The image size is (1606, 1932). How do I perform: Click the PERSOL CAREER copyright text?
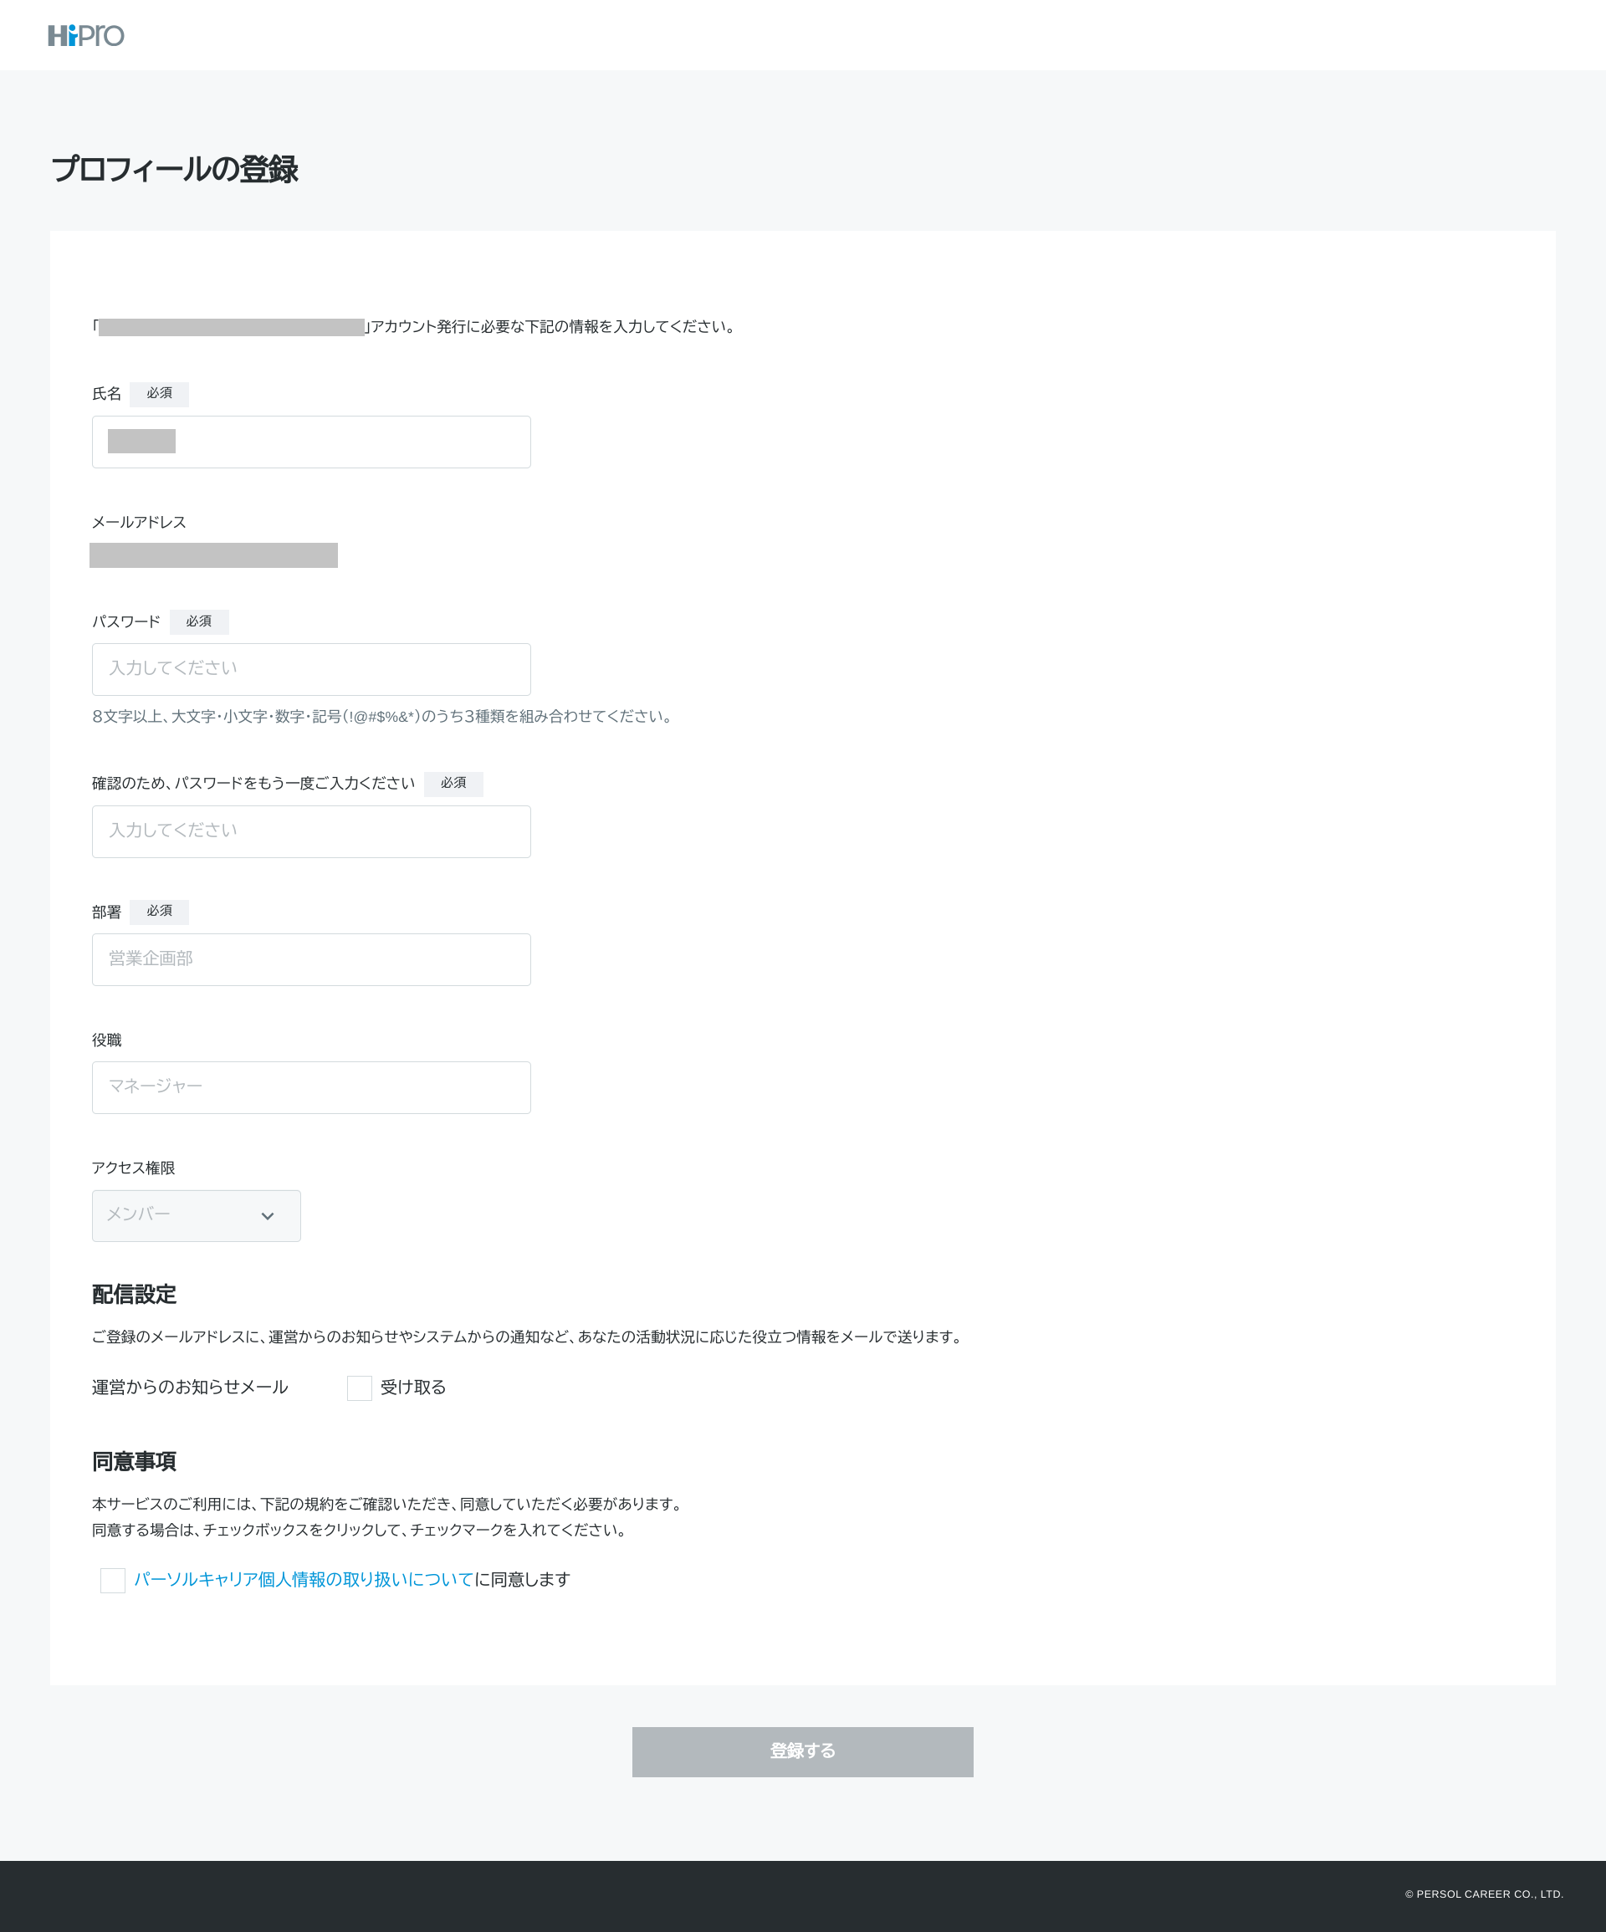tap(1484, 1894)
